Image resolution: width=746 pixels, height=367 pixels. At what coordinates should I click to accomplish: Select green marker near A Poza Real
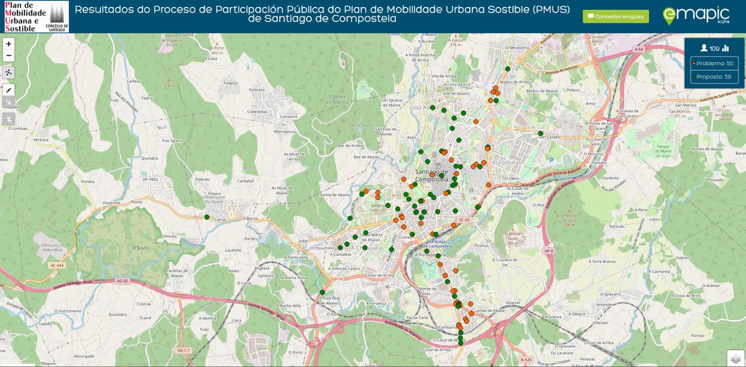click(x=322, y=292)
